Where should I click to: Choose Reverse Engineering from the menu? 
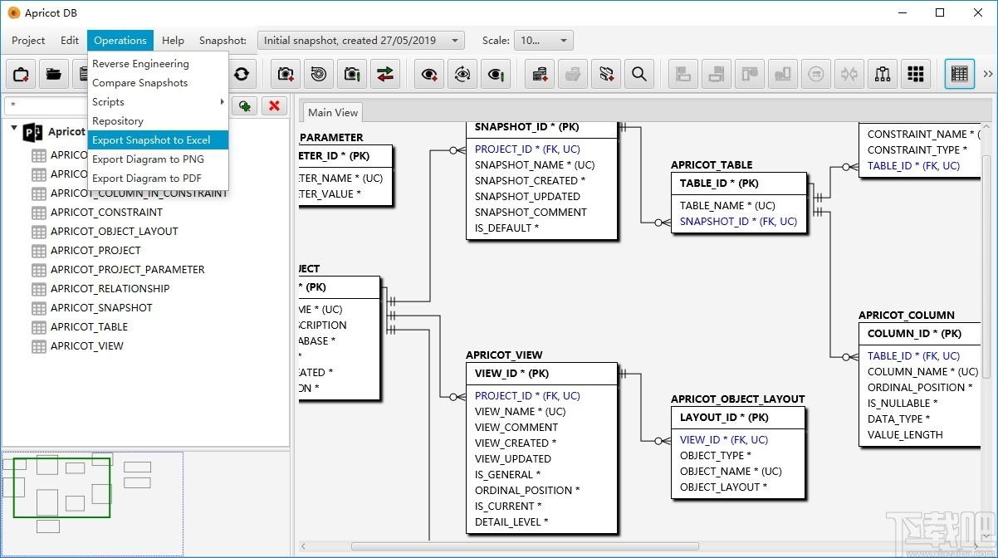pyautogui.click(x=158, y=63)
